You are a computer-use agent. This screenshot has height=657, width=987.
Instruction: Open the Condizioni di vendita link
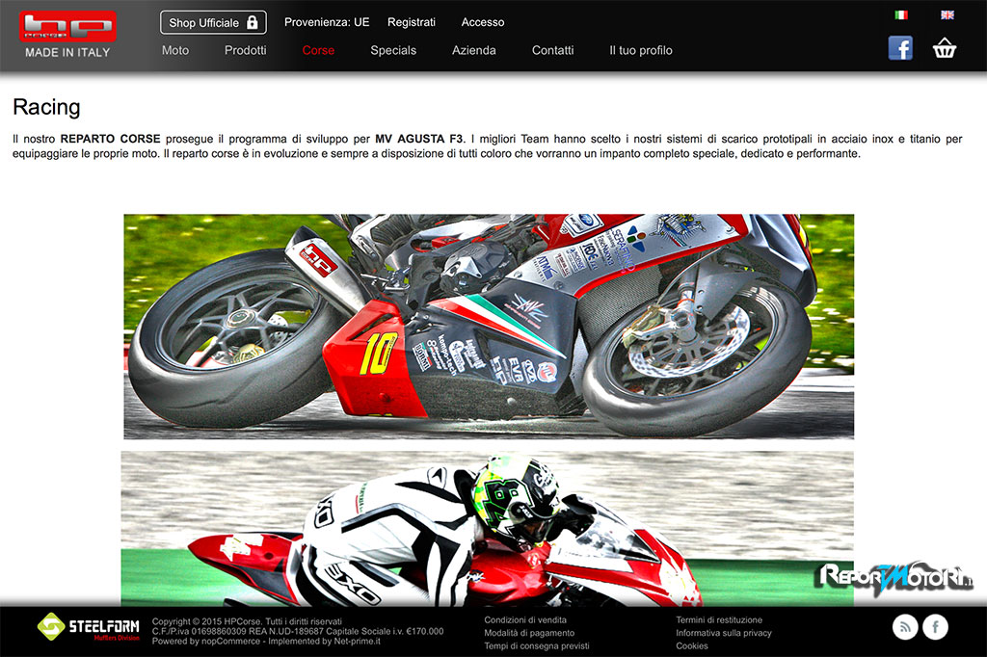coord(525,620)
